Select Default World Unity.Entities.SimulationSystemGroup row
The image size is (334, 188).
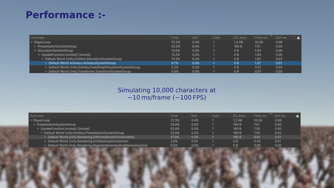coord(83,59)
